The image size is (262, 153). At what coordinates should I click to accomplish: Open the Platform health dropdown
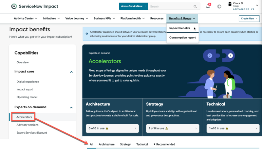pyautogui.click(x=133, y=19)
